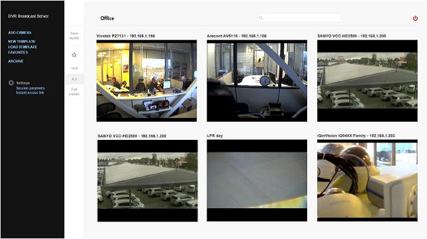Go to FAVORITES in the sidebar

pyautogui.click(x=18, y=52)
